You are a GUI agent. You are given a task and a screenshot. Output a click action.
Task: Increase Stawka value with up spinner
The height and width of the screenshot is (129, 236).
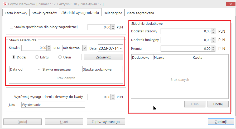point(49,47)
